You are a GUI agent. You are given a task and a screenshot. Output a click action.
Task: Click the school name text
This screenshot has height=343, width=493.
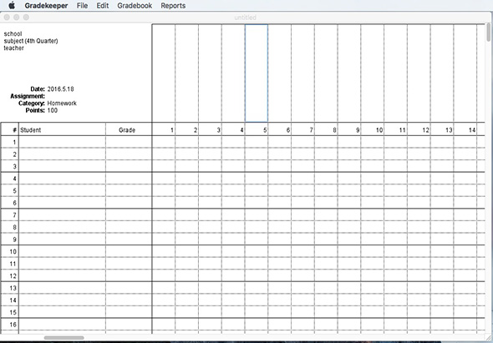[13, 34]
